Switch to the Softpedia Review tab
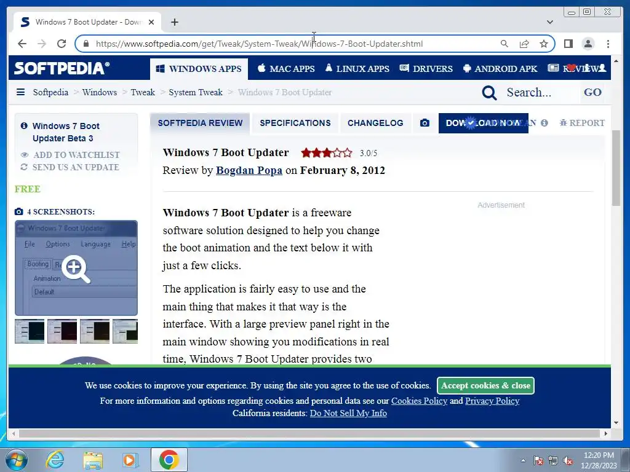The width and height of the screenshot is (630, 472). tap(200, 123)
